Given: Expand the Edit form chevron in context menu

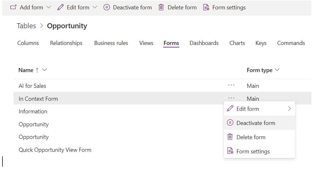Looking at the screenshot, I should pyautogui.click(x=290, y=109).
